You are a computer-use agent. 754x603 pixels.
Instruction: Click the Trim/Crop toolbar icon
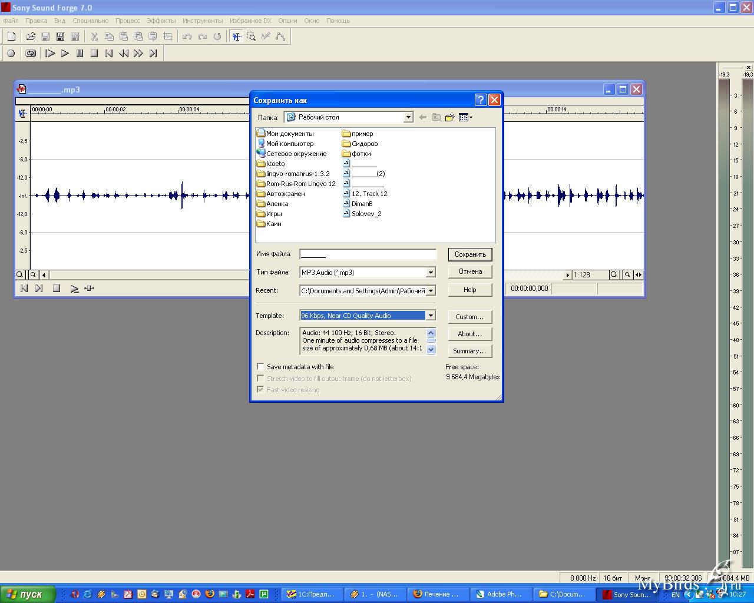(x=168, y=37)
